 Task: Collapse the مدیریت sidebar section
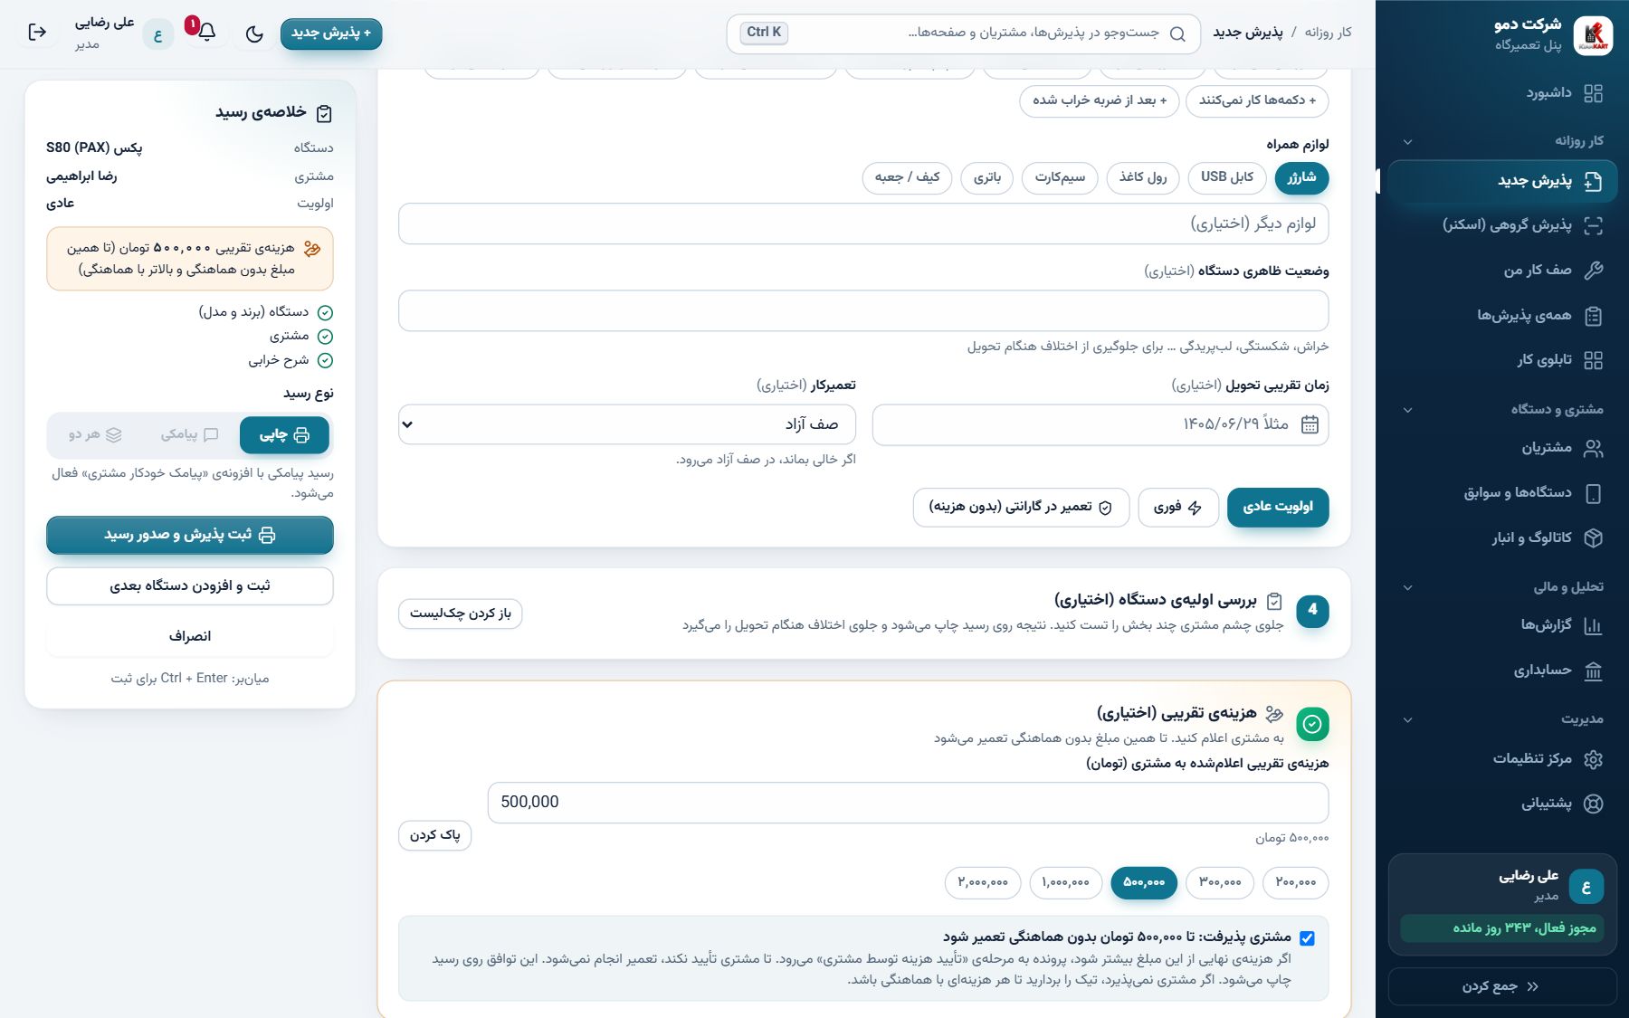tap(1407, 719)
